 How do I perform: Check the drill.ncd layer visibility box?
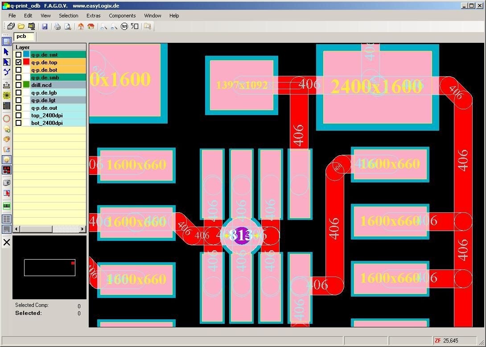click(19, 85)
